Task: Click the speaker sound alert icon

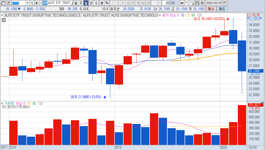Action: (37, 3)
